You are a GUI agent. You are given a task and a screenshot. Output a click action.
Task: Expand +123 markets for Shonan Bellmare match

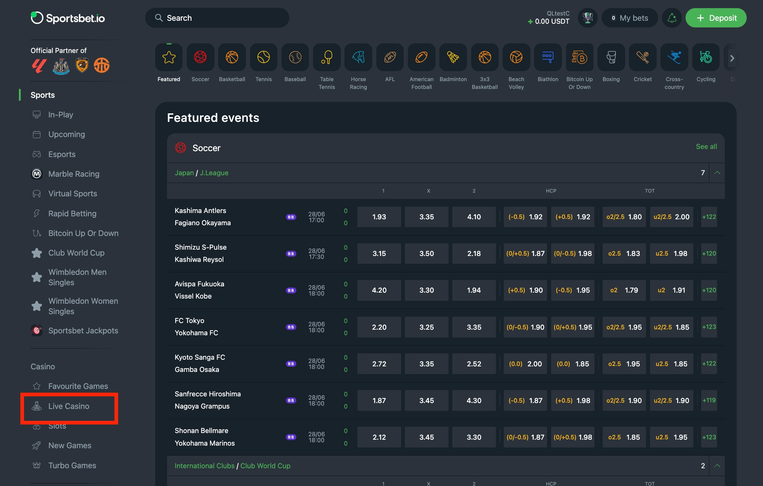tap(709, 437)
